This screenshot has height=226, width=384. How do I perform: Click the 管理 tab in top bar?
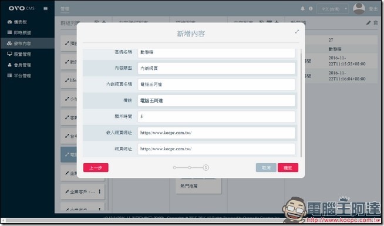(x=65, y=9)
